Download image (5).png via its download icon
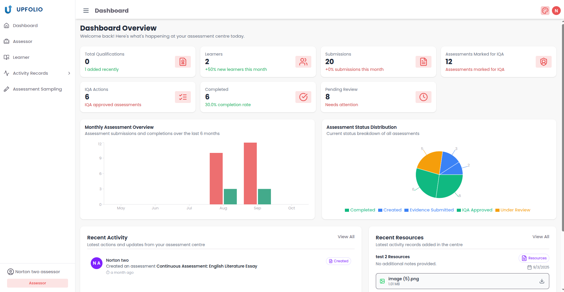The image size is (564, 292). coord(542,281)
